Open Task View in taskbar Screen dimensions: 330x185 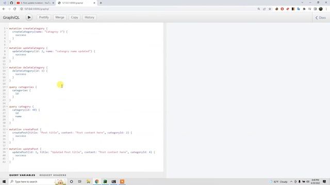click(80, 181)
